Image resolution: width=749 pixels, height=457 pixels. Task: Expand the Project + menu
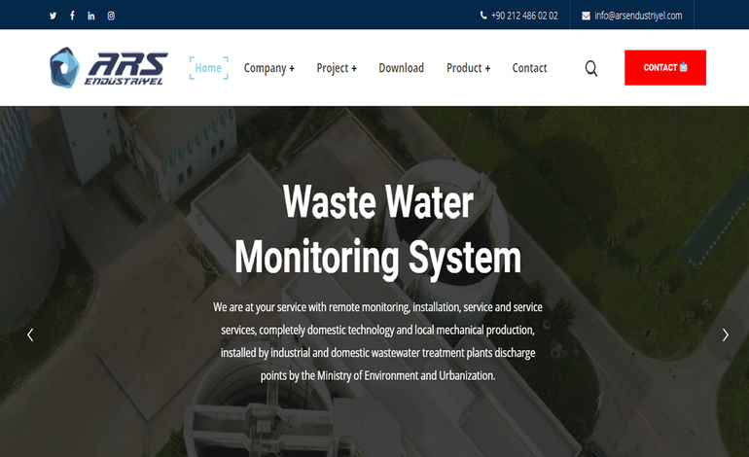pyautogui.click(x=337, y=68)
